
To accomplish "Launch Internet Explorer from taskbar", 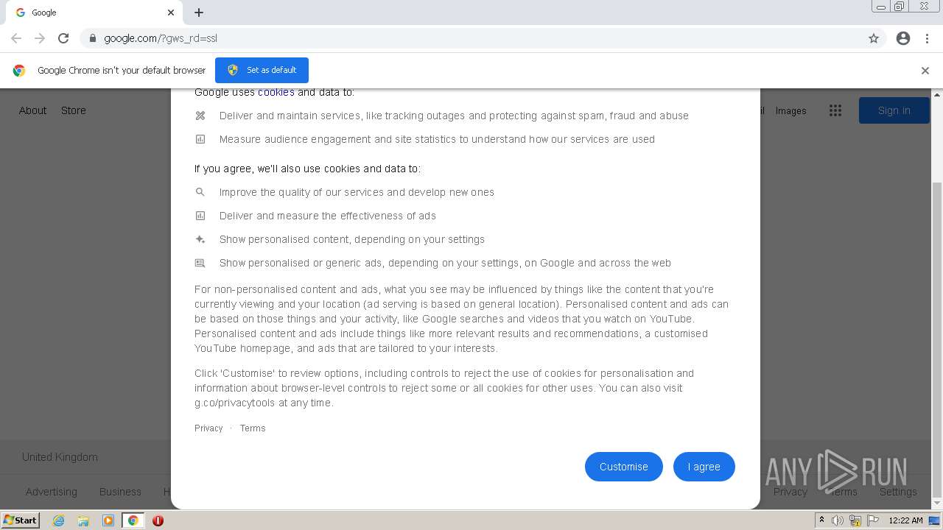I will [59, 520].
